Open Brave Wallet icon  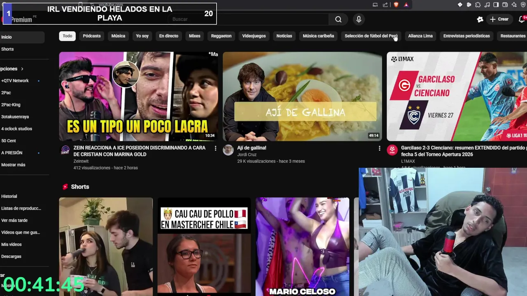505,5
